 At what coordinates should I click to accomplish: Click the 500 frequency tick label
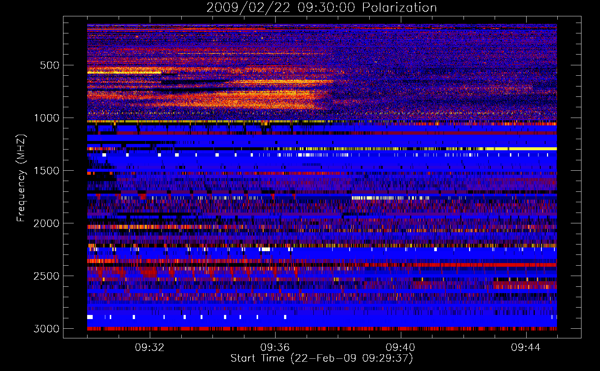[x=49, y=65]
